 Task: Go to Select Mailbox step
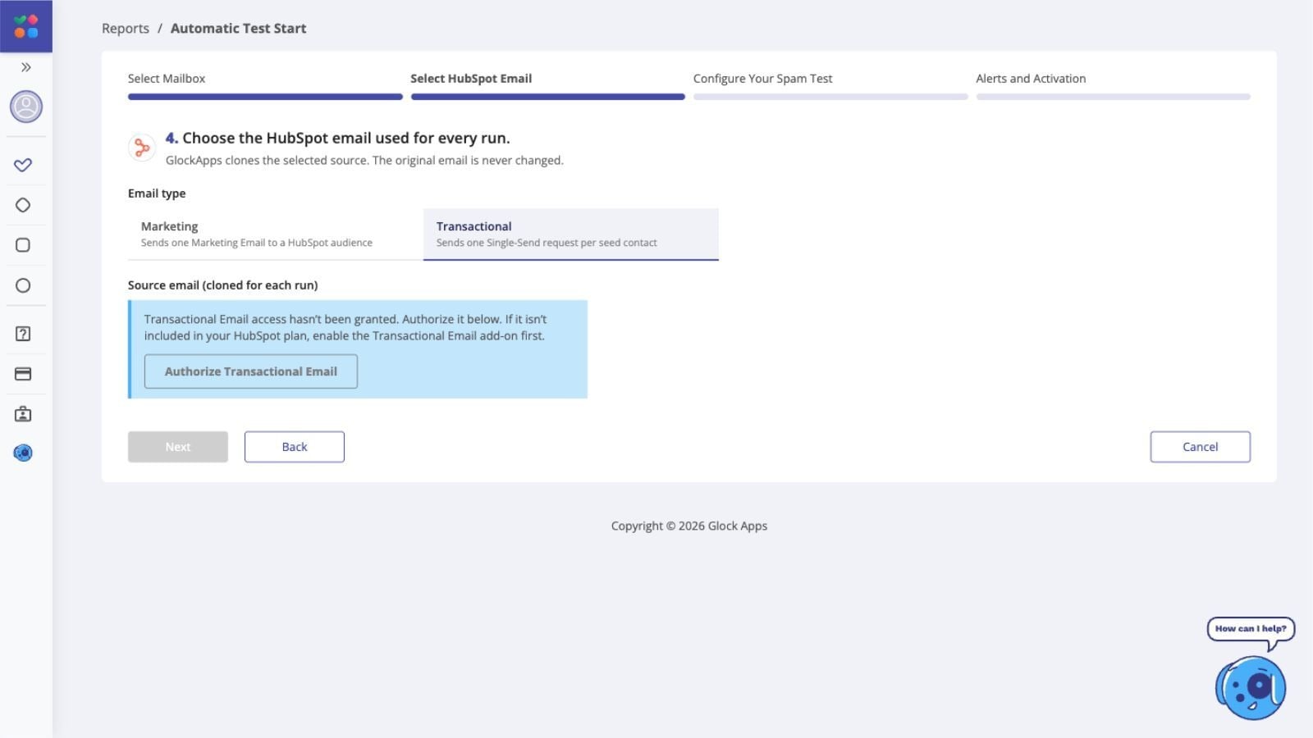click(167, 79)
